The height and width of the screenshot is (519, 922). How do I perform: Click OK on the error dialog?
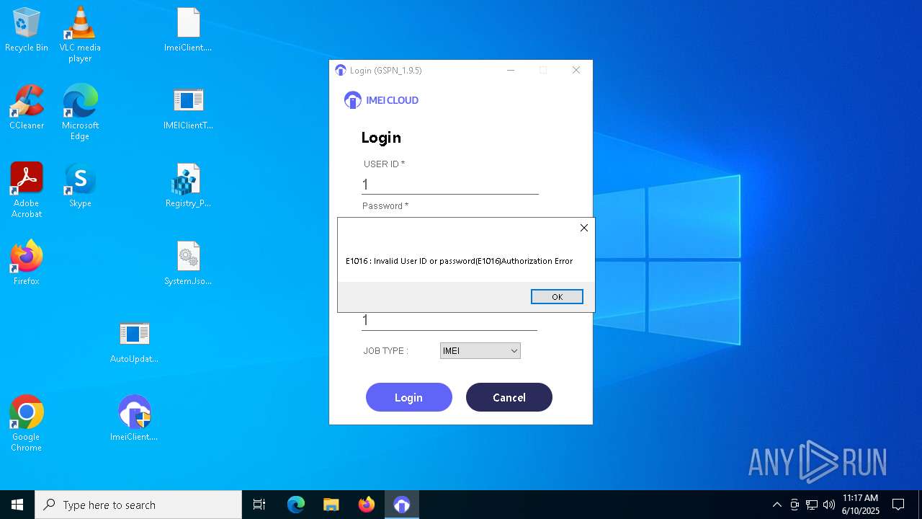point(557,297)
